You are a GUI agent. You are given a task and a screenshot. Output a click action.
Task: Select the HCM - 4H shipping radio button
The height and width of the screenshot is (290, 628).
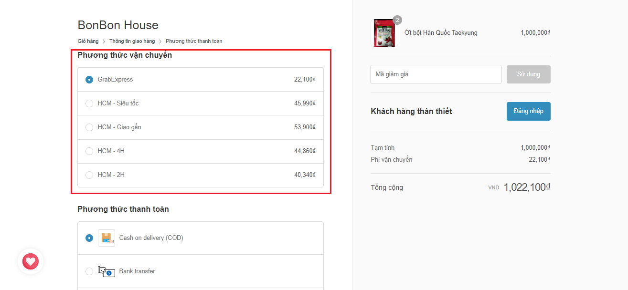tap(89, 151)
